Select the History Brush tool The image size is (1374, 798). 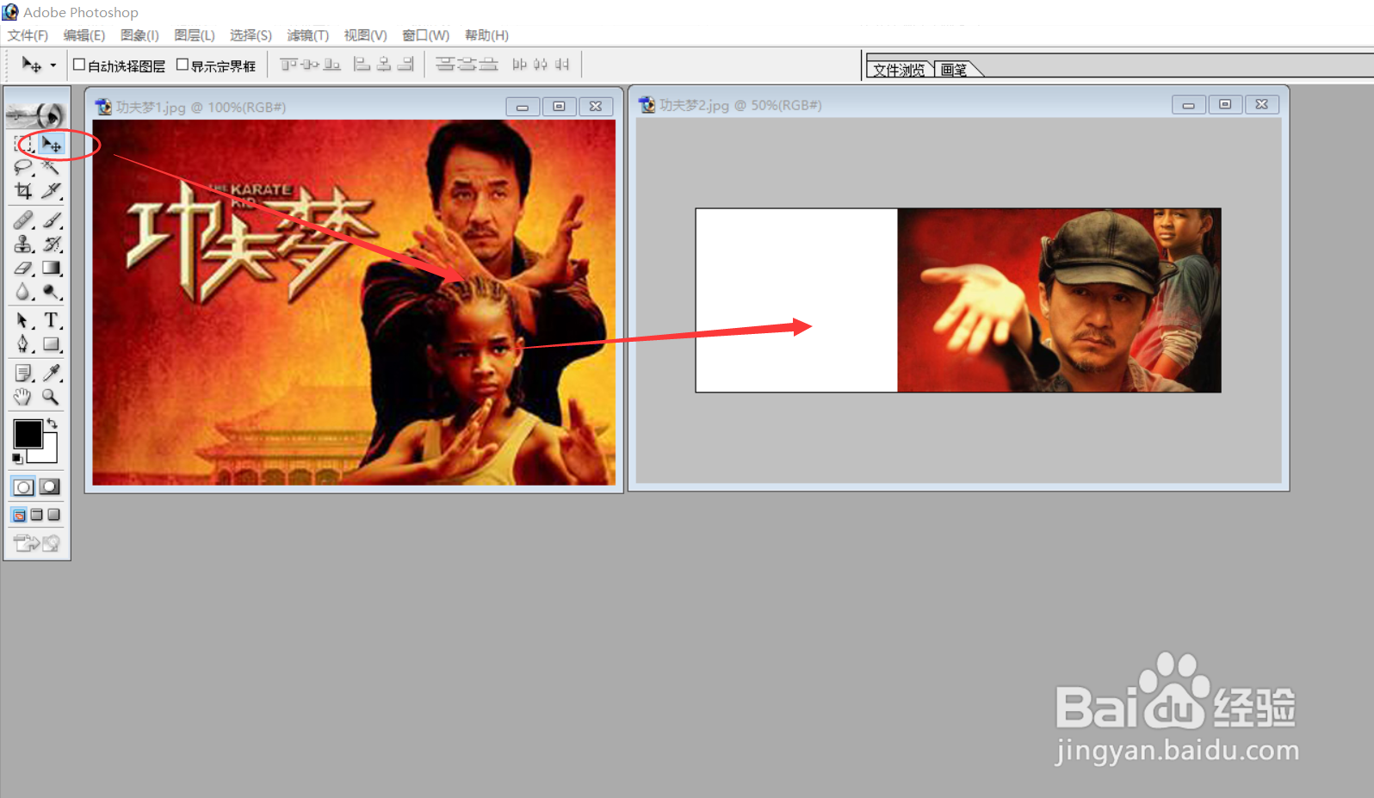[52, 244]
